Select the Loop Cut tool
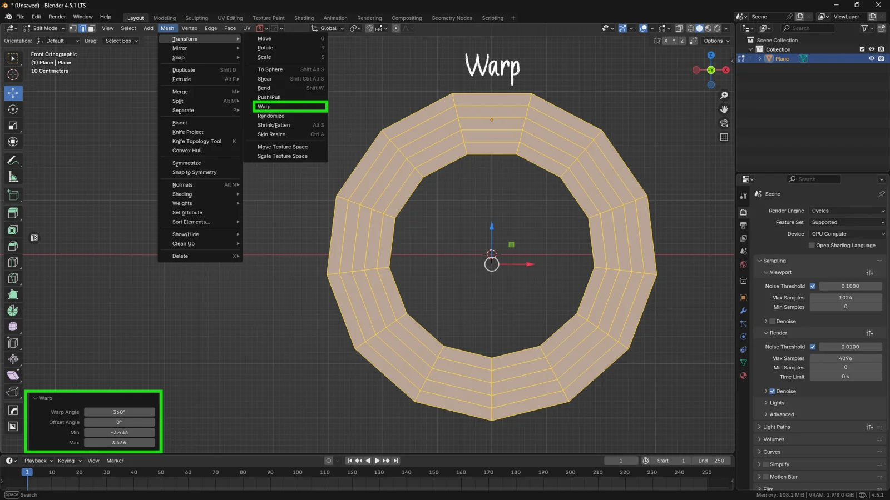This screenshot has width=890, height=500. pos(13,262)
